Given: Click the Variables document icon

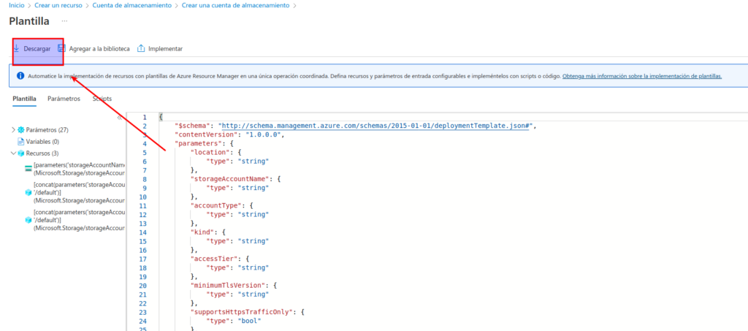Looking at the screenshot, I should pyautogui.click(x=21, y=142).
